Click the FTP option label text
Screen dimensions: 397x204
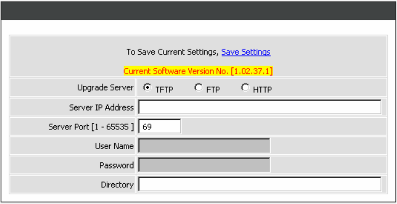212,89
